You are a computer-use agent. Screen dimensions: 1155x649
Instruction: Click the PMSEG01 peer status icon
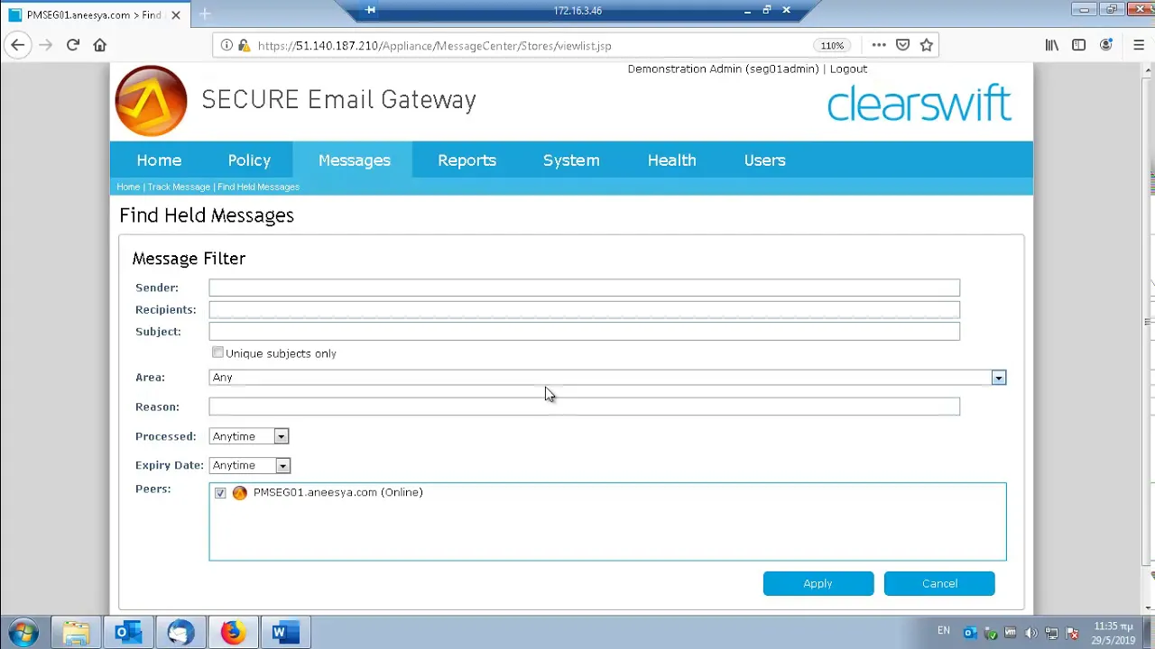pos(239,493)
